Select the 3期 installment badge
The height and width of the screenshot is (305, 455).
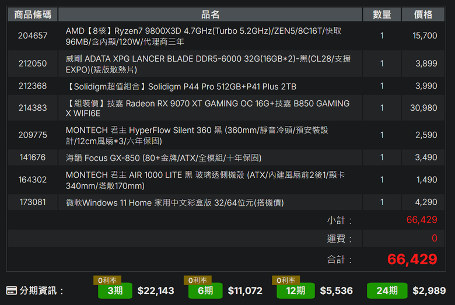(x=115, y=290)
